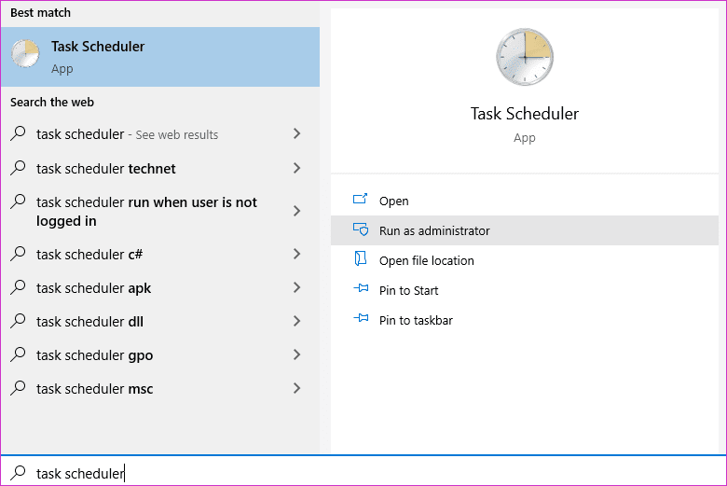The image size is (727, 486).
Task: Open the Task Scheduler best match result
Action: click(x=160, y=57)
